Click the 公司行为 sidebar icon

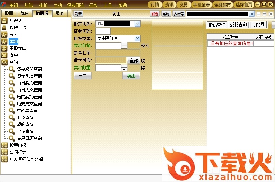click(4, 152)
